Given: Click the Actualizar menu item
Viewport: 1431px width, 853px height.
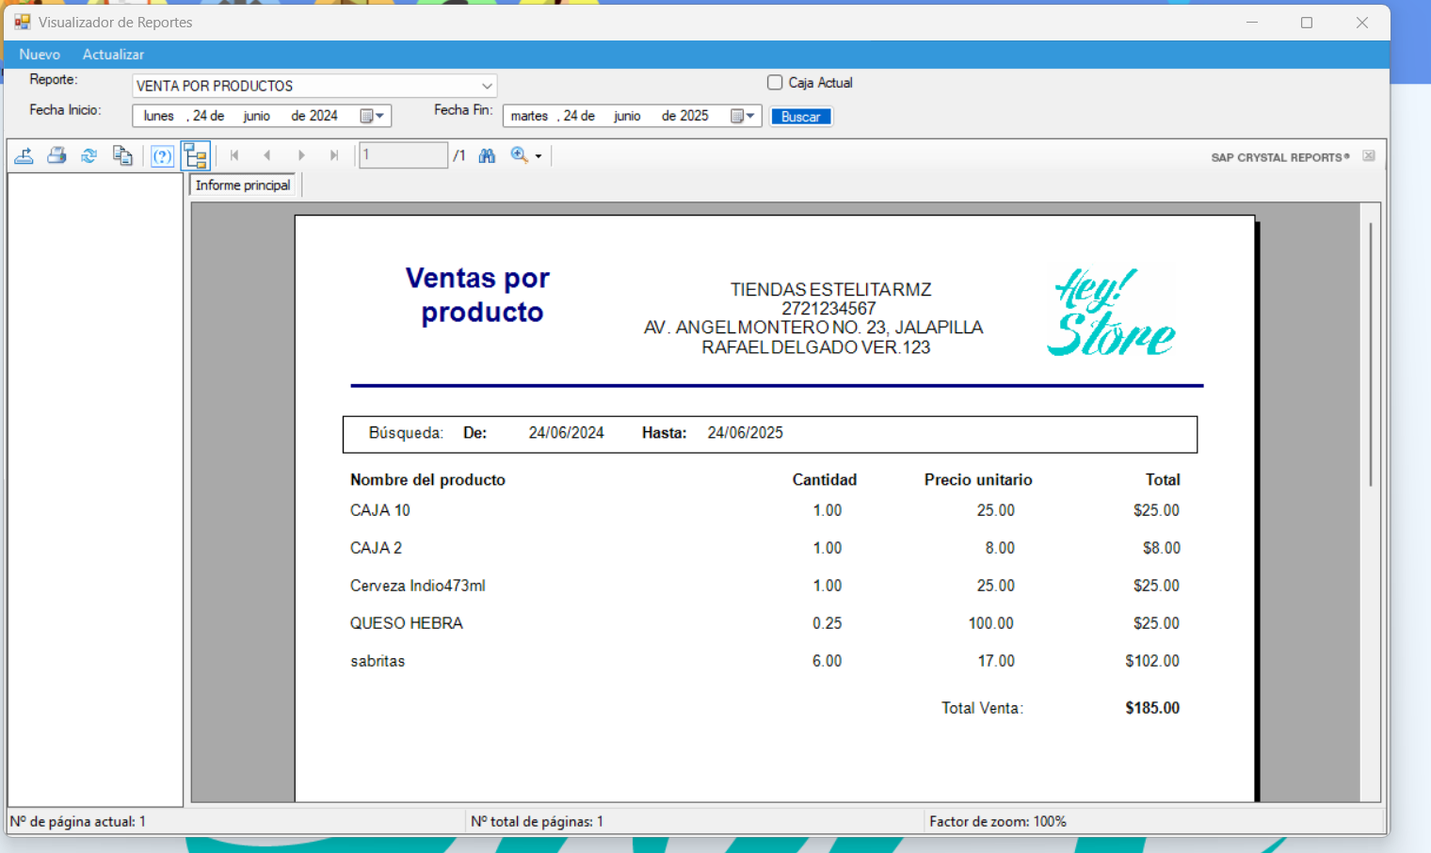Looking at the screenshot, I should pyautogui.click(x=113, y=55).
